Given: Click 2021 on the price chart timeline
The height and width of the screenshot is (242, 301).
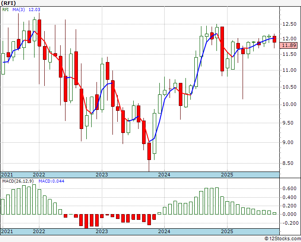Looking at the screenshot, I should 7,175.
